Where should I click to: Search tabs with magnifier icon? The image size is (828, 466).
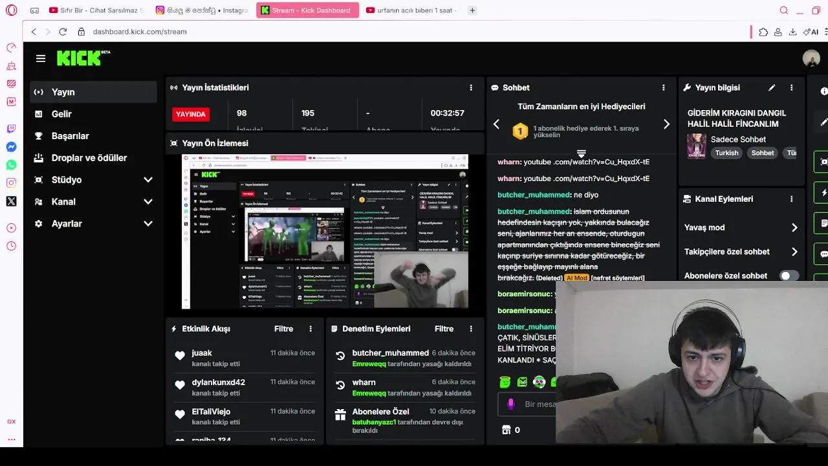point(784,10)
